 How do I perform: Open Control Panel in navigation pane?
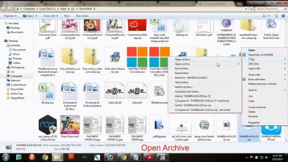(18, 85)
